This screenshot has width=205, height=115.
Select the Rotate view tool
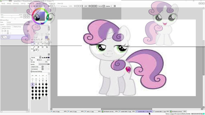(37, 40)
